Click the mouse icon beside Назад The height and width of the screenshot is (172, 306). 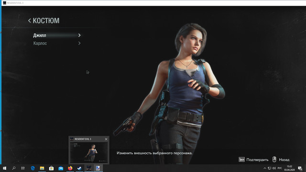[274, 159]
